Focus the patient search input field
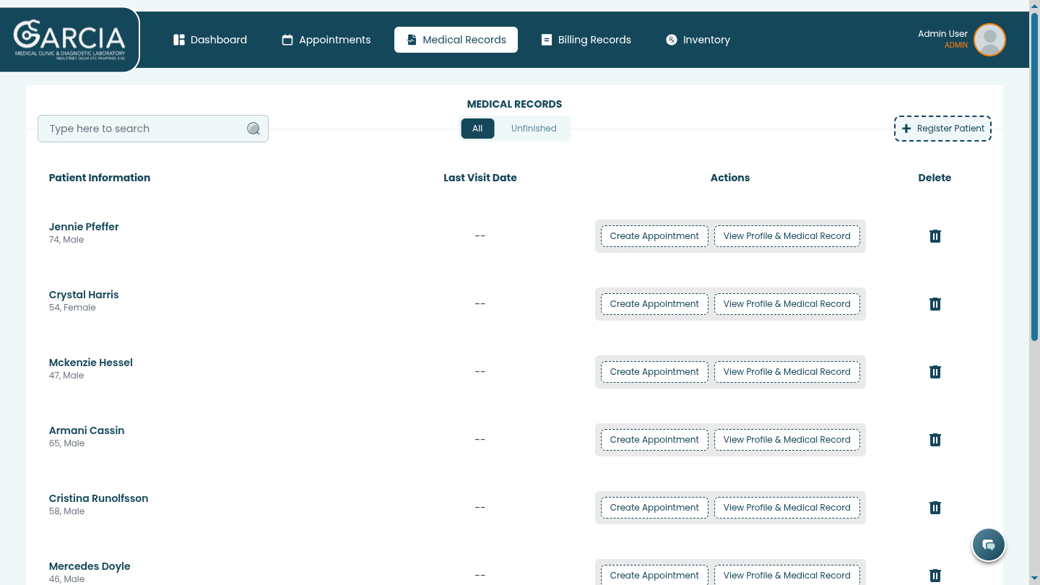This screenshot has height=585, width=1040. pos(144,129)
